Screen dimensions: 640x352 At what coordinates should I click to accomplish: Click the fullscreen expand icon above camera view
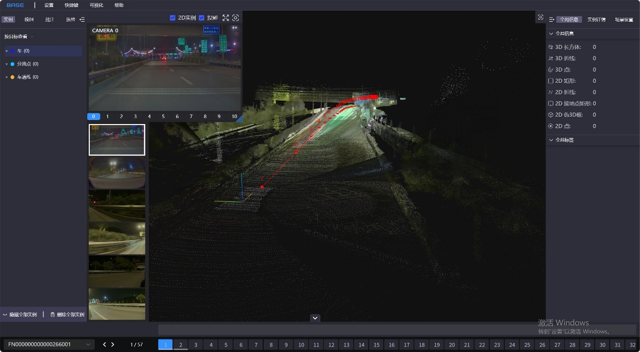225,18
